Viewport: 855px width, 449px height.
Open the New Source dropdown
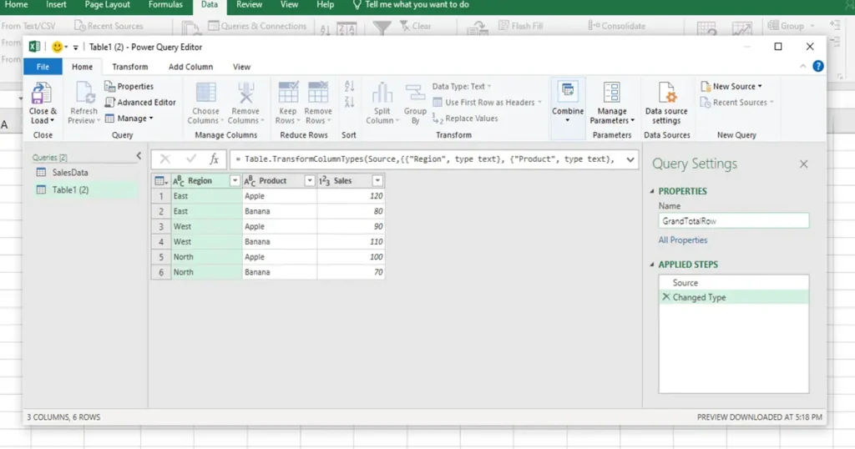coord(731,86)
